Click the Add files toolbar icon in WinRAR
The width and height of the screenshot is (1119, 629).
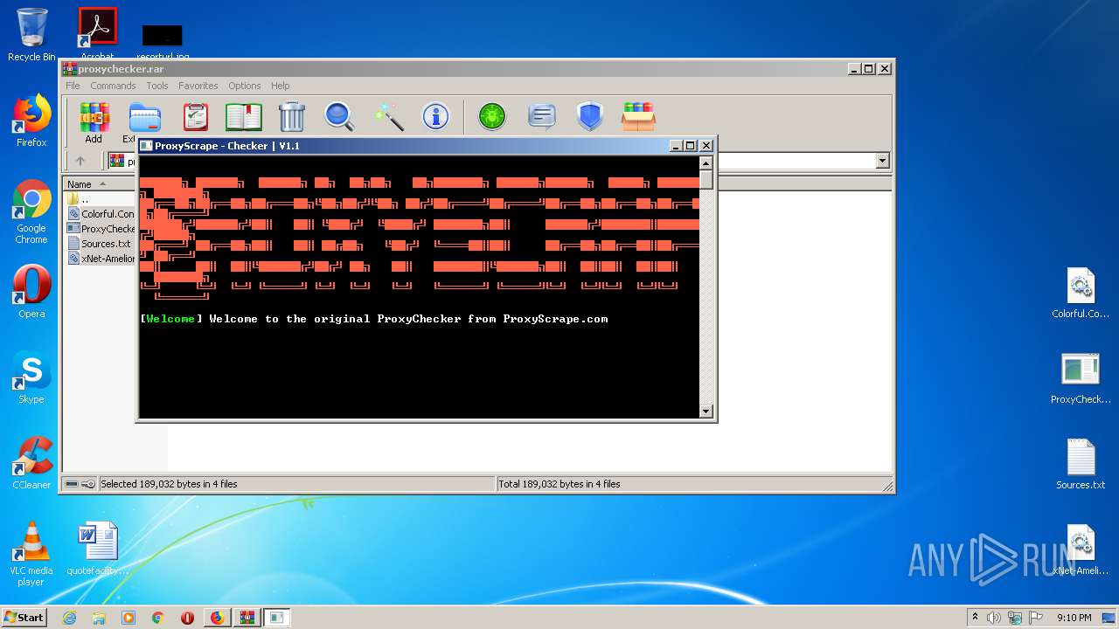94,117
